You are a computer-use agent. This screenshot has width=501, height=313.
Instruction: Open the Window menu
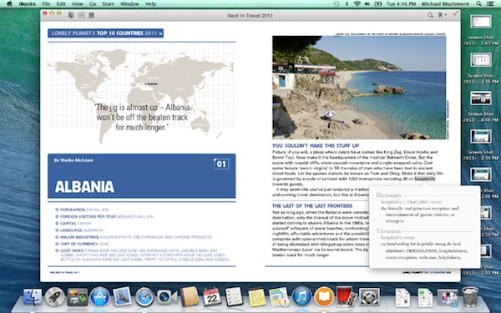[129, 4]
